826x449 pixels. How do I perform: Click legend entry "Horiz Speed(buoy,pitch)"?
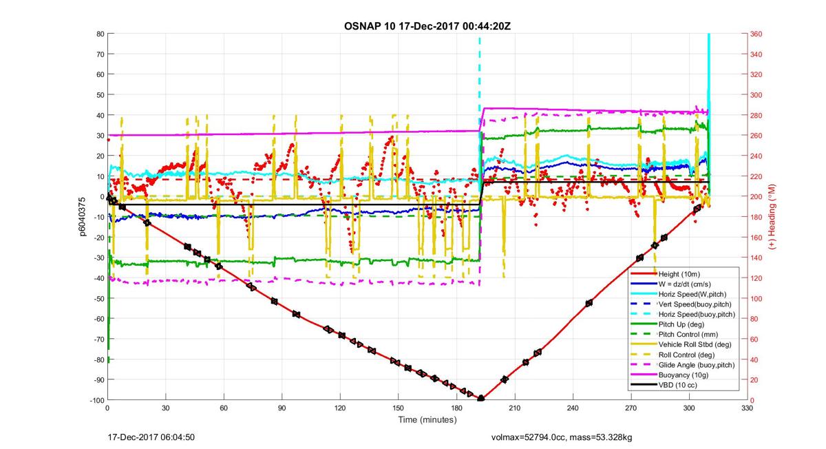[698, 314]
